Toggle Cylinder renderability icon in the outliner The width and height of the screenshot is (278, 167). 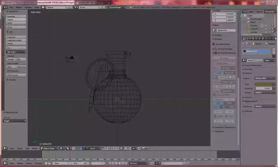[x=272, y=32]
